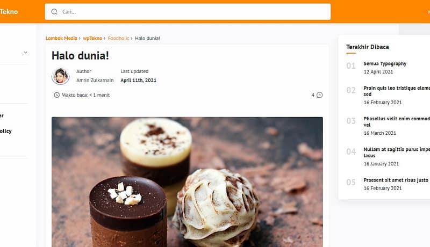Click the search magnifier icon

pyautogui.click(x=54, y=11)
